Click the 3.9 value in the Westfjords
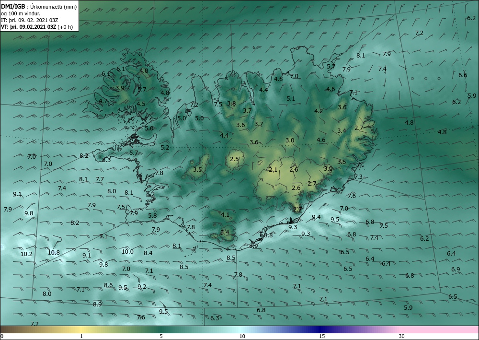Image resolution: width=479 pixels, height=340 pixels. point(120,88)
